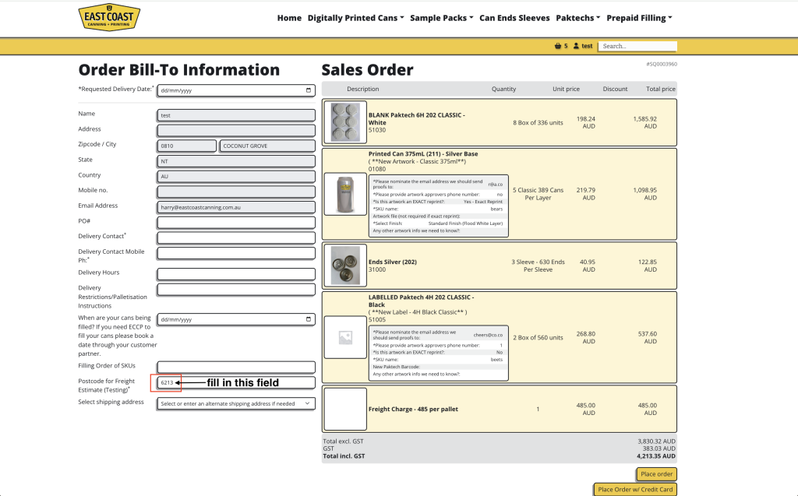This screenshot has width=798, height=496.
Task: Click the 5 Classic 389 Cans Per Layer quantity
Action: pos(538,194)
